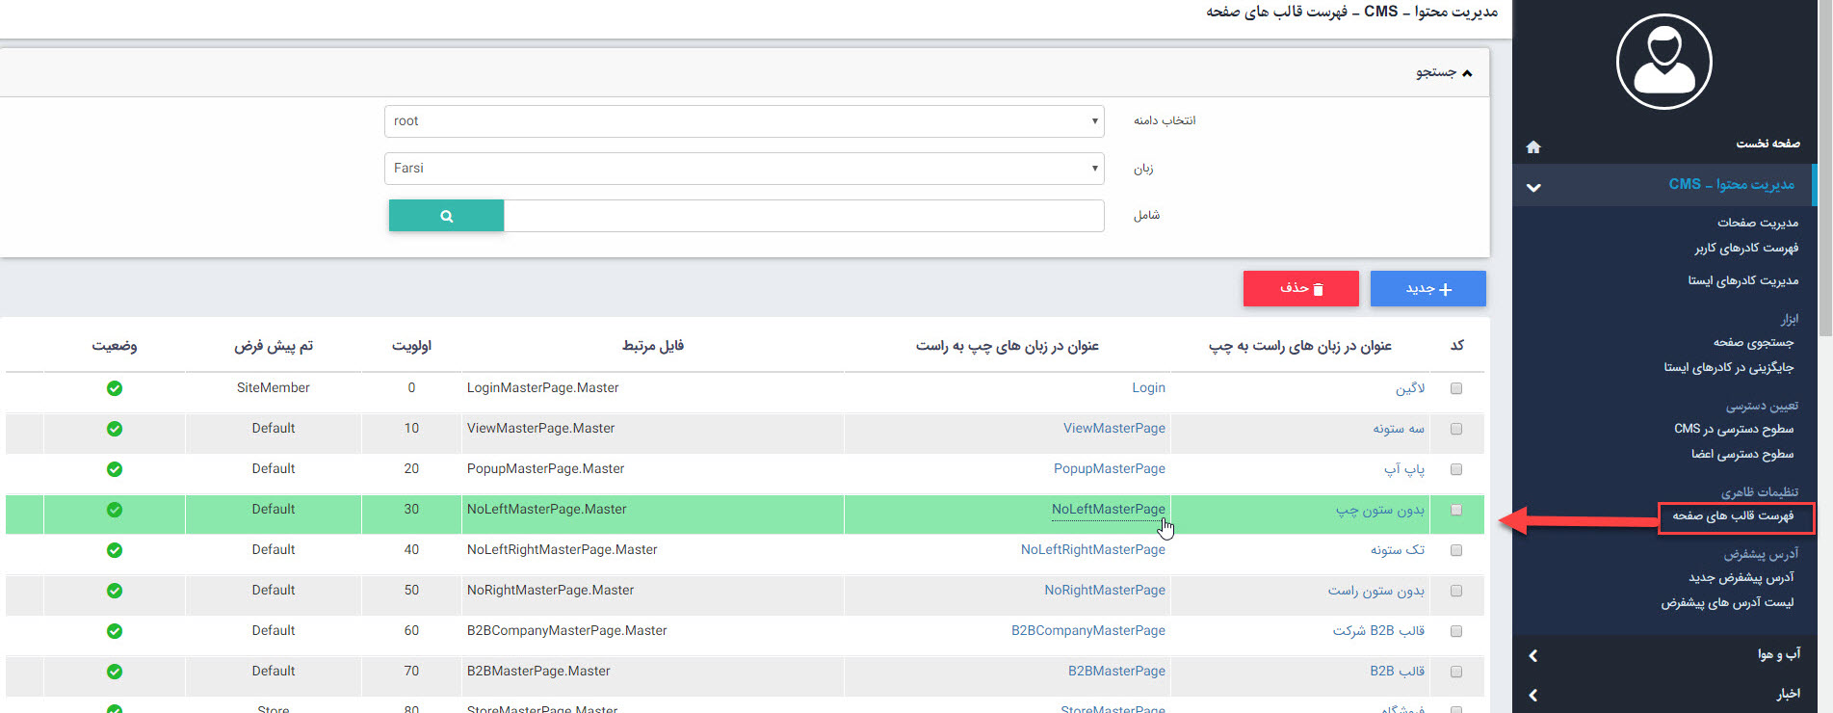Open the NoLeftRightMasterPage link
Image resolution: width=1833 pixels, height=713 pixels.
[x=1092, y=550]
